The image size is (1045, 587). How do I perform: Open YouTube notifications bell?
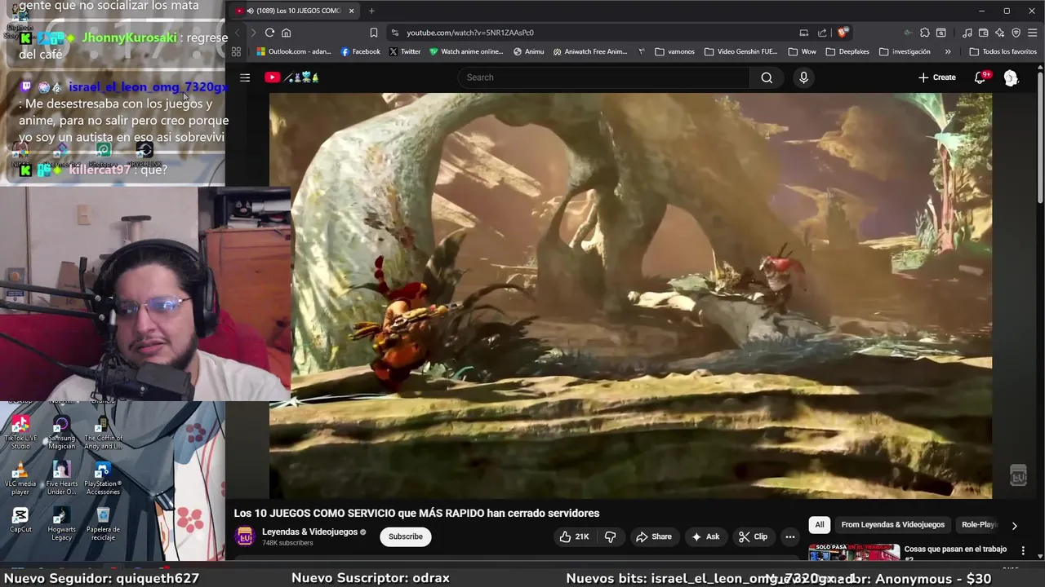(x=981, y=77)
